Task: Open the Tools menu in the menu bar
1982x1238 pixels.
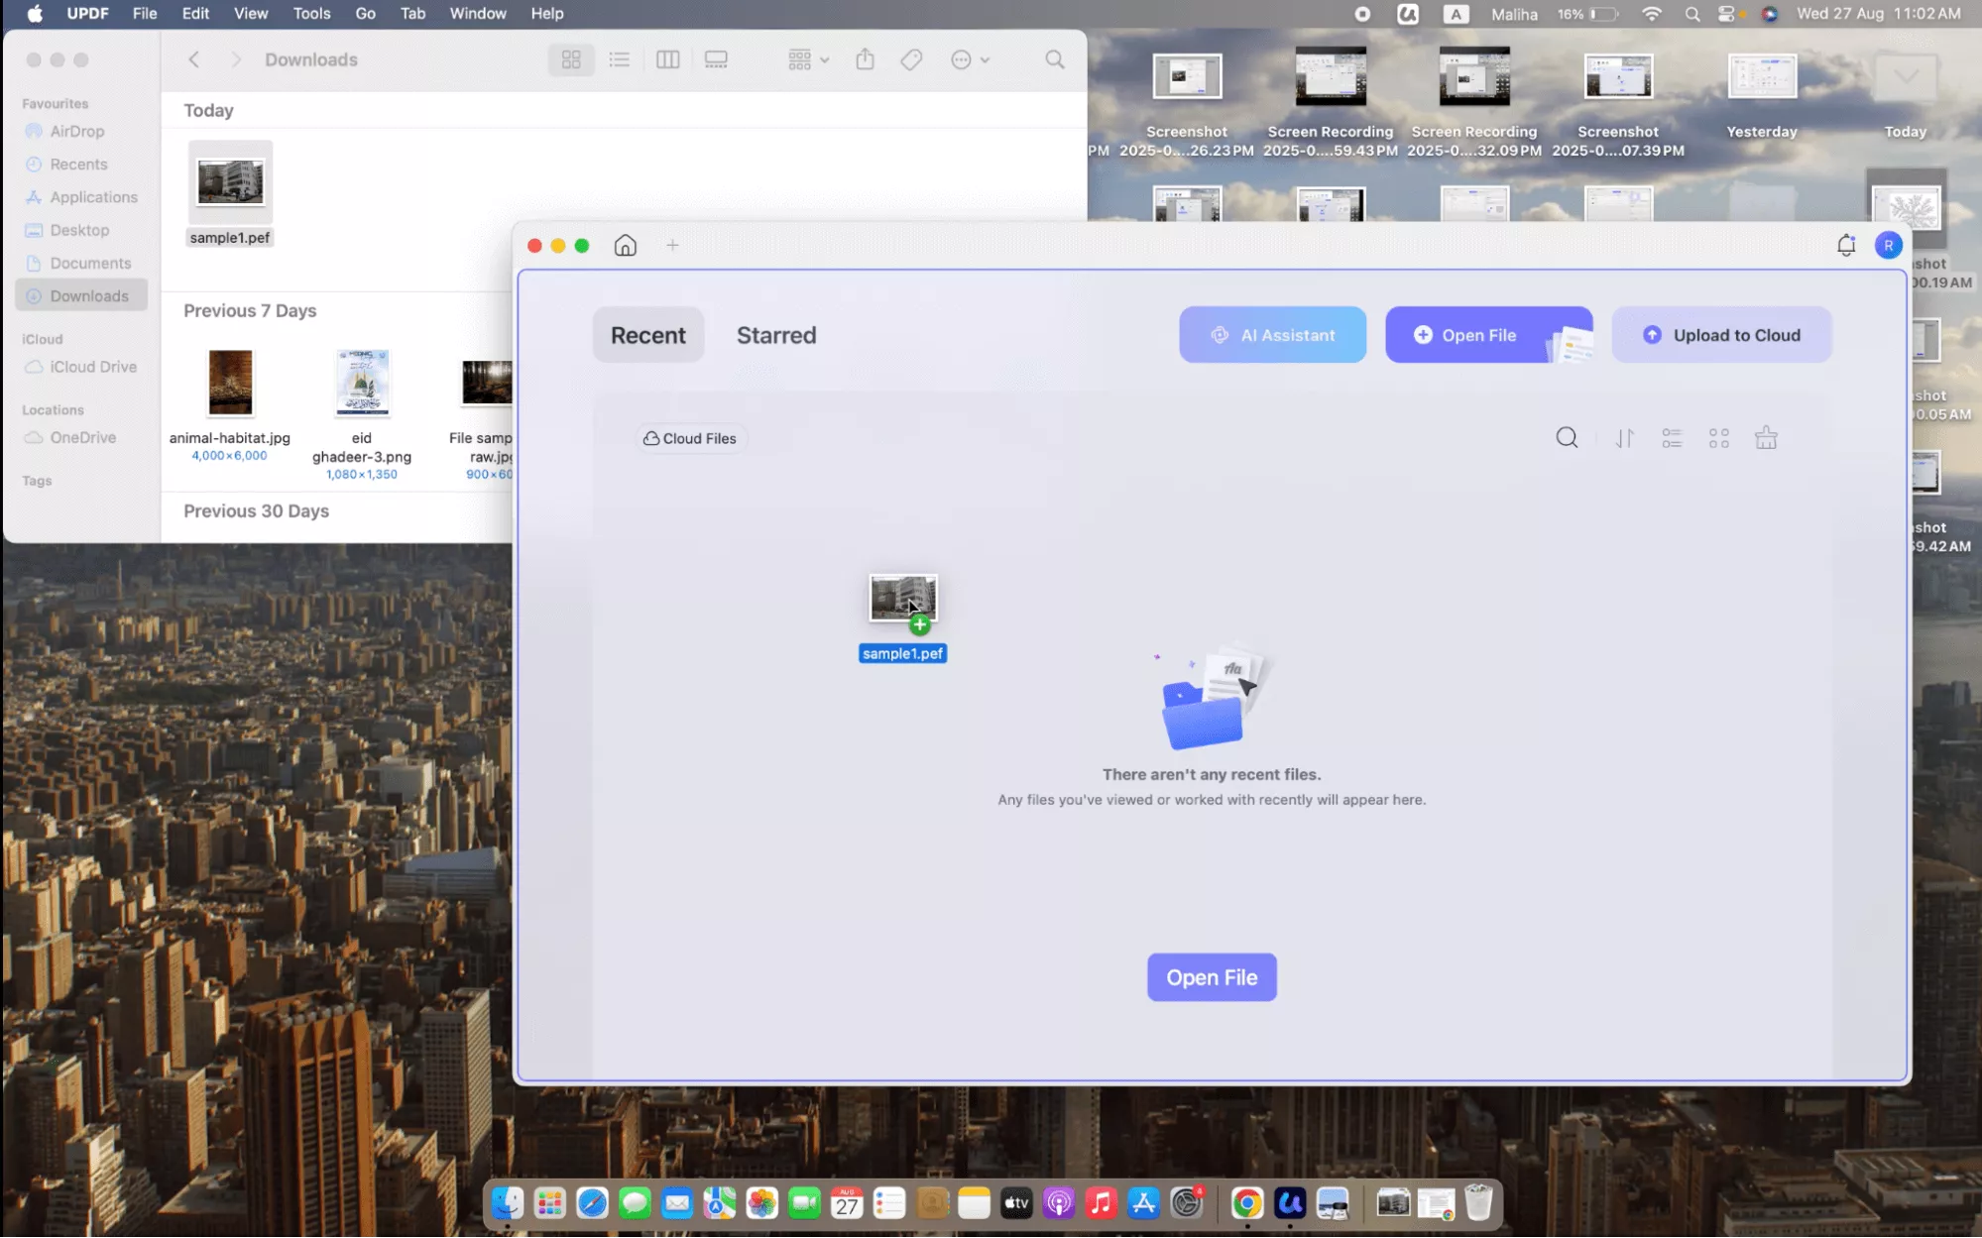Action: [x=311, y=13]
